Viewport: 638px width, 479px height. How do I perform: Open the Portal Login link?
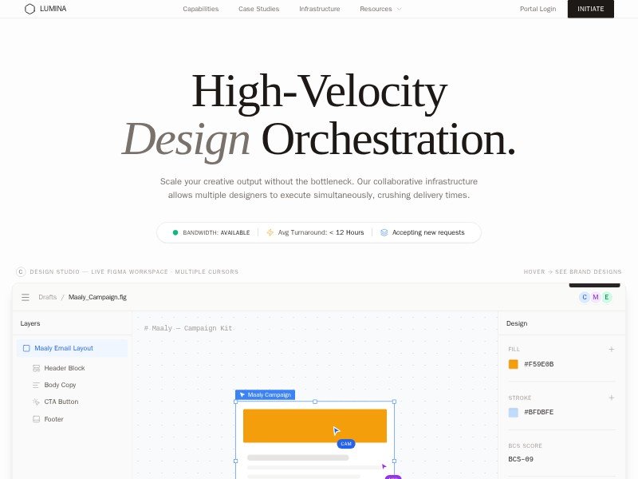pos(538,9)
